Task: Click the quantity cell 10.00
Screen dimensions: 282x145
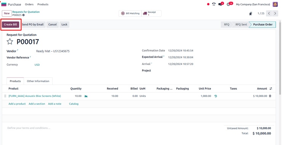Action: (78, 96)
